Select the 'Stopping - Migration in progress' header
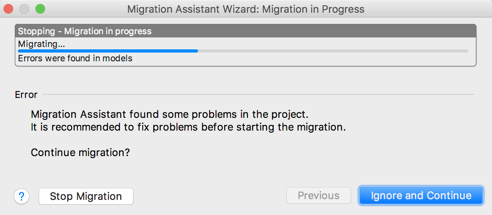 click(x=85, y=31)
